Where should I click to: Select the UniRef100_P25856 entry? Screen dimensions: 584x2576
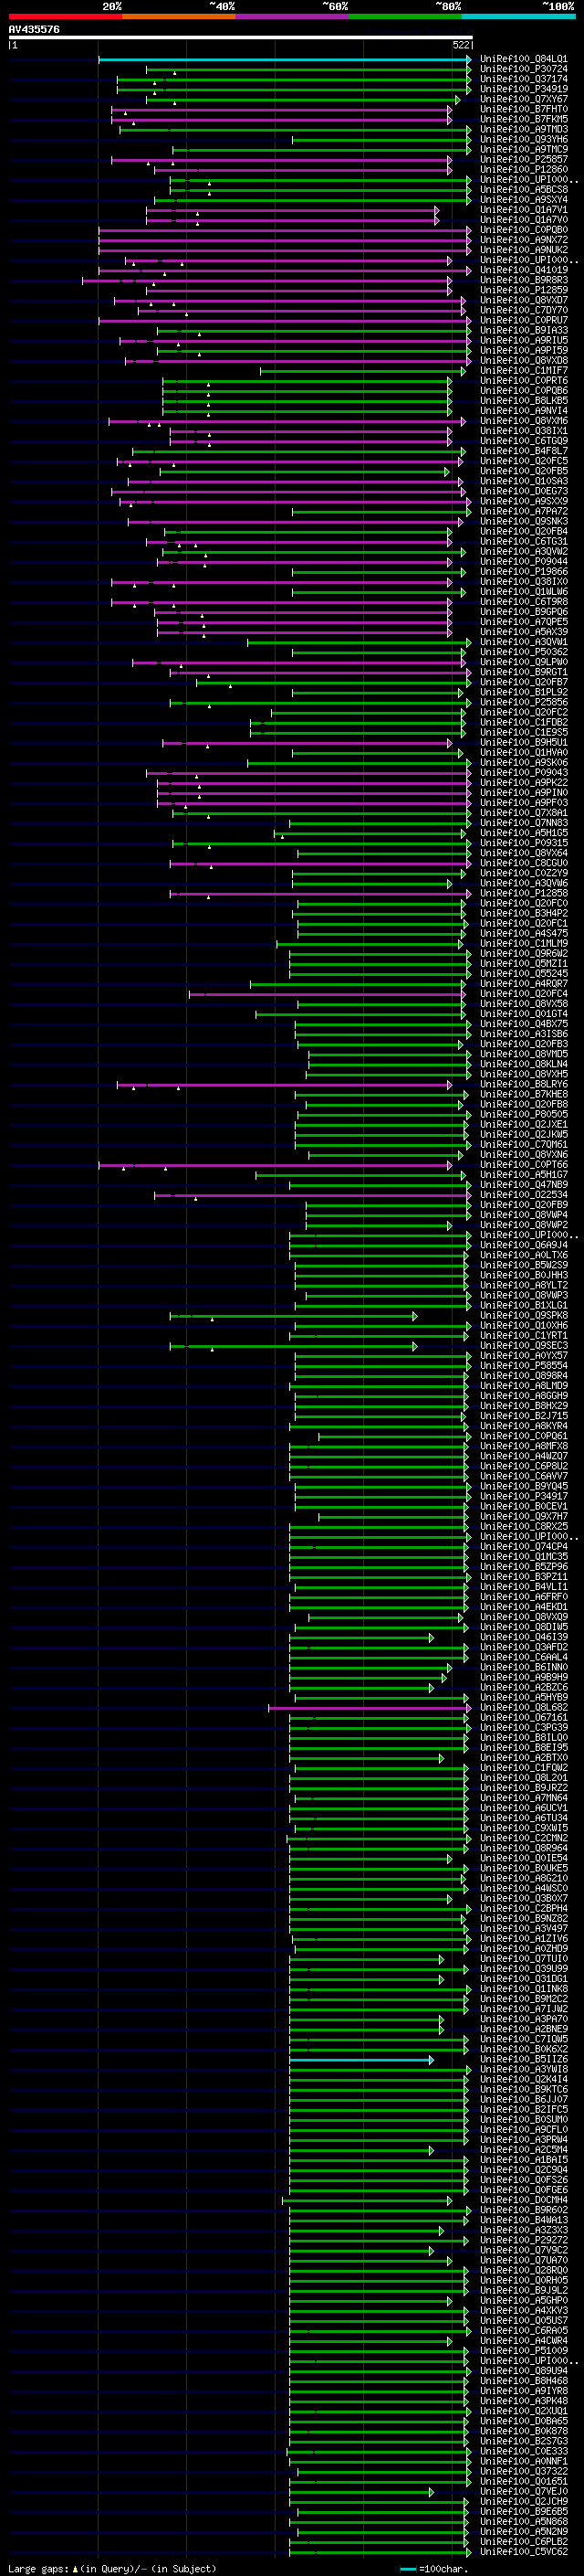(524, 702)
